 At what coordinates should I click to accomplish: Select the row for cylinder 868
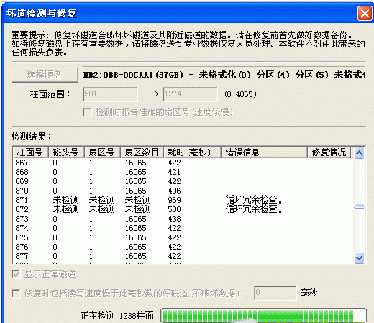183,172
